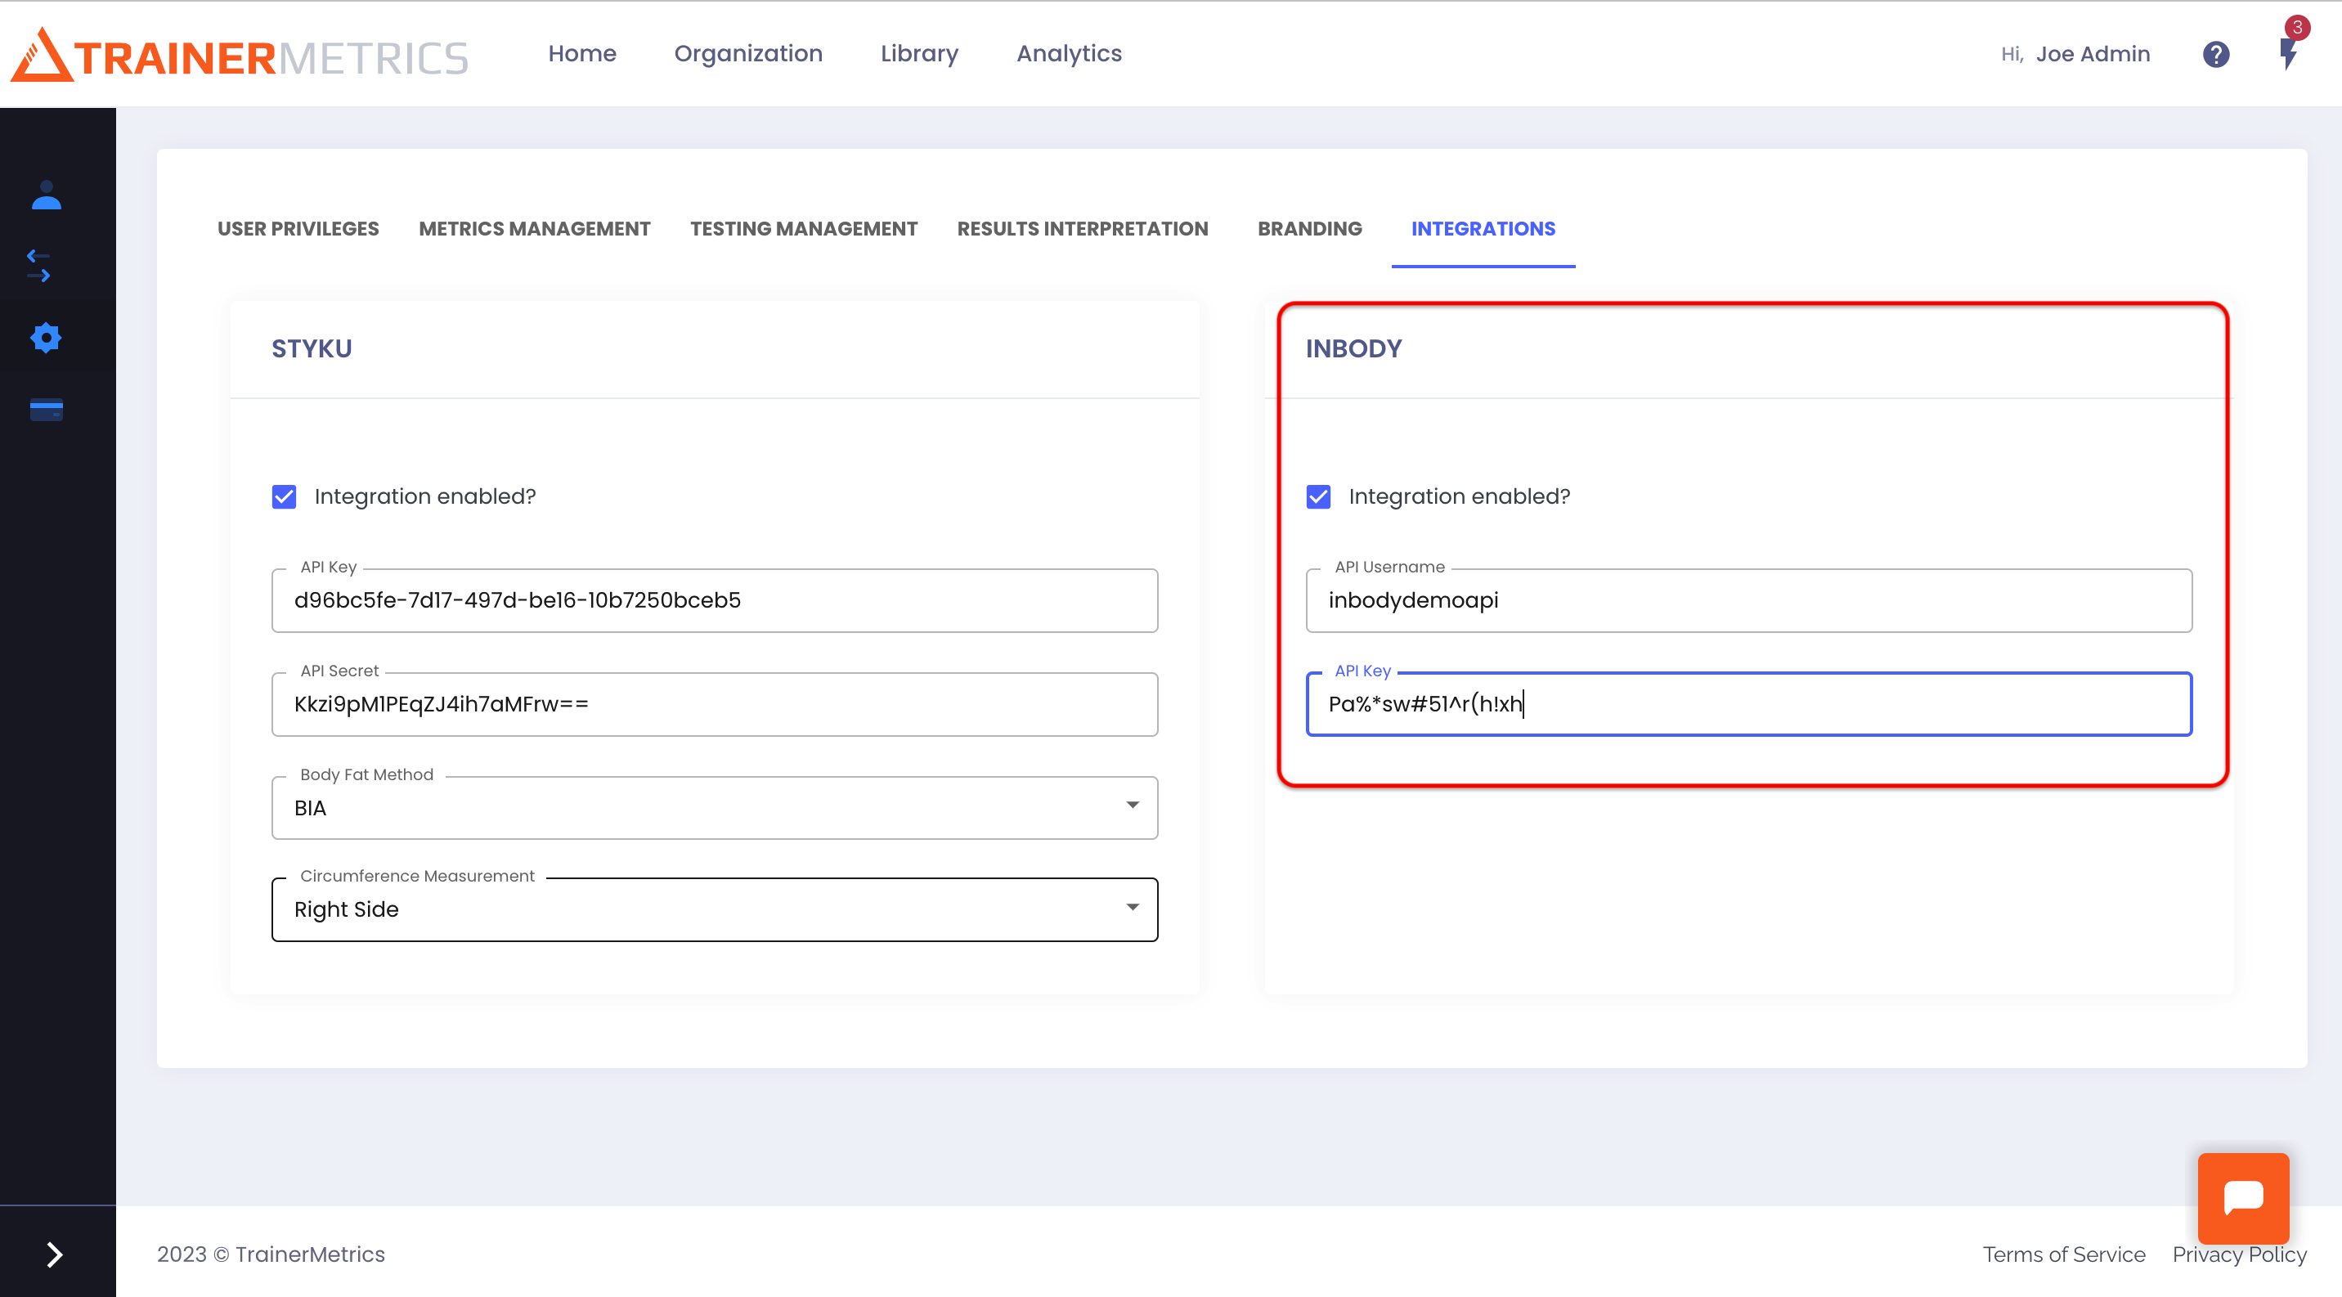Open the user profile sidebar icon
Image resolution: width=2342 pixels, height=1297 pixels.
(x=47, y=195)
